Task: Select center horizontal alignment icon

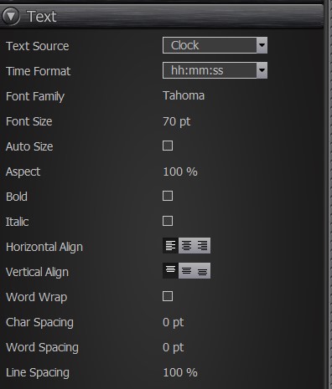Action: tap(186, 246)
